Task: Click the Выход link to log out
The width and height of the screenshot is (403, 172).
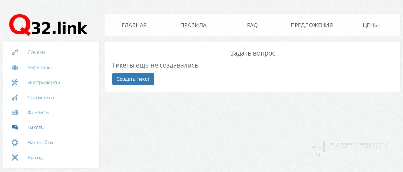Action: [35, 158]
